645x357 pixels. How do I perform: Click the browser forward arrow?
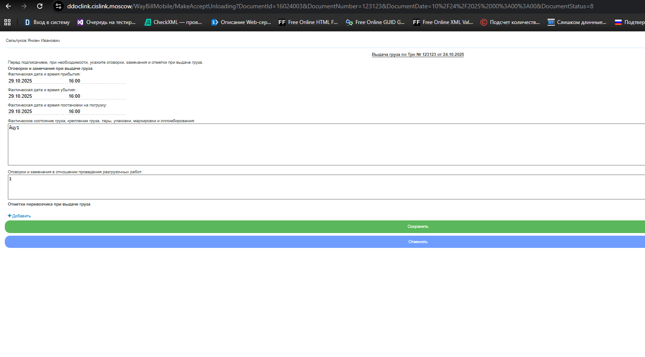(x=24, y=6)
